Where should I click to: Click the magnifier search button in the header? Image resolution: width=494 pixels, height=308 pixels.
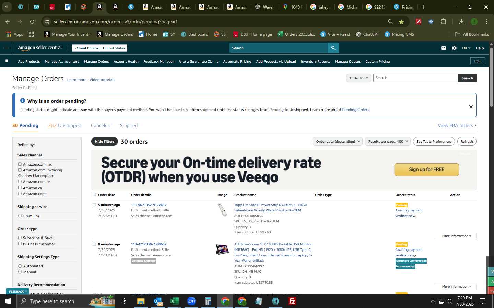[333, 48]
